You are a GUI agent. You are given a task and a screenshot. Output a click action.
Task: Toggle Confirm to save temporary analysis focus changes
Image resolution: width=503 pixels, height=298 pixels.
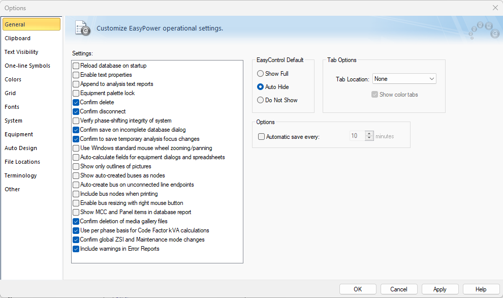click(76, 139)
